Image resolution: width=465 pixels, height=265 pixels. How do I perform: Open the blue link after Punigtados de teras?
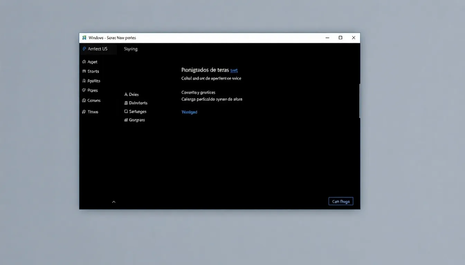pyautogui.click(x=234, y=70)
